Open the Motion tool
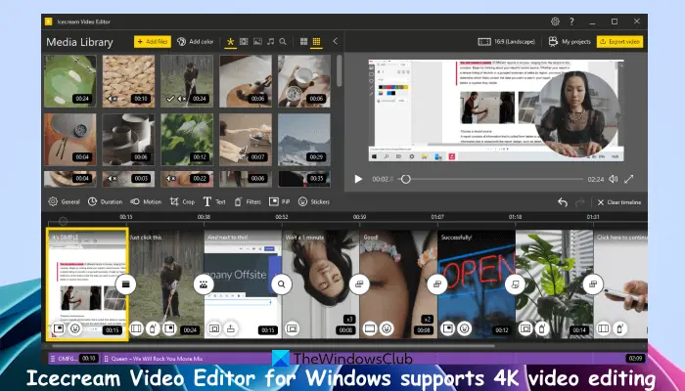685x391 pixels. 146,201
